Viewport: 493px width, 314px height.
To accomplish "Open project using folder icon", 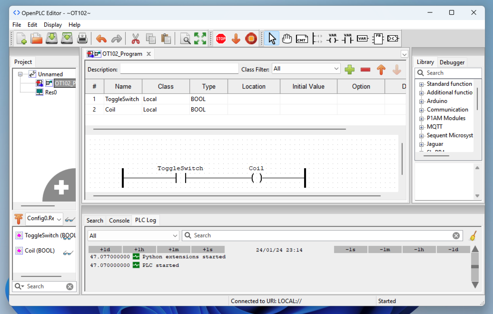I will pos(36,39).
